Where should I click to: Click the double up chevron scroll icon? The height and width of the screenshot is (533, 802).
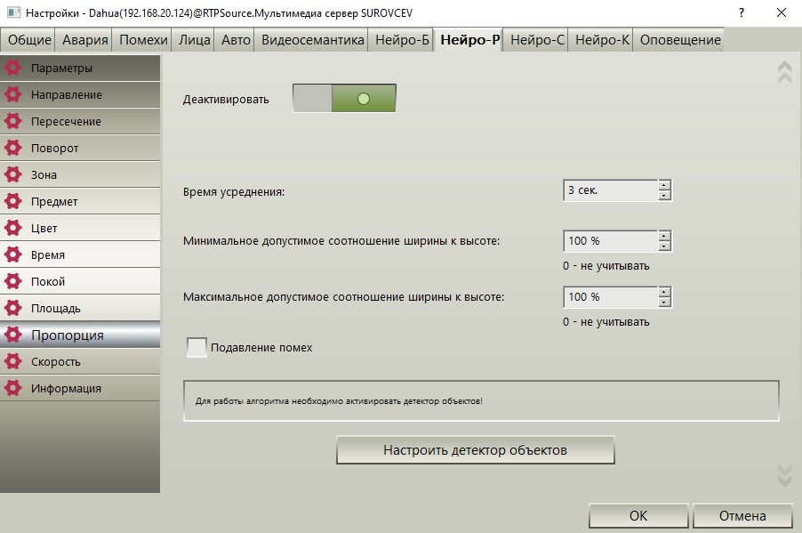[784, 72]
